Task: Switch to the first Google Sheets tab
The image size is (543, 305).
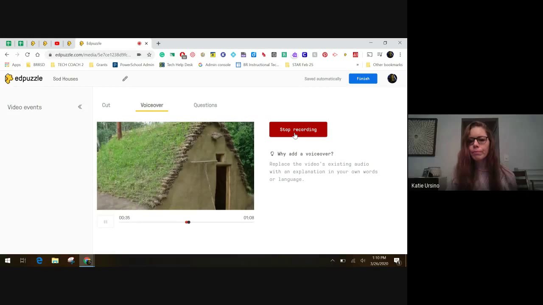Action: pos(8,43)
